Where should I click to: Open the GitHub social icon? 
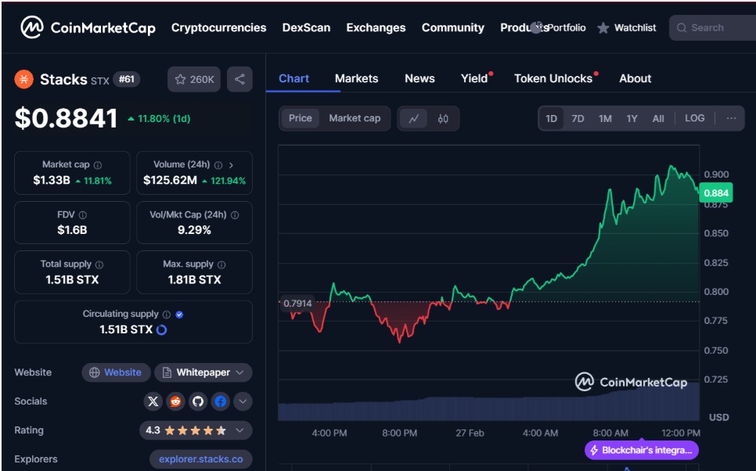point(198,401)
